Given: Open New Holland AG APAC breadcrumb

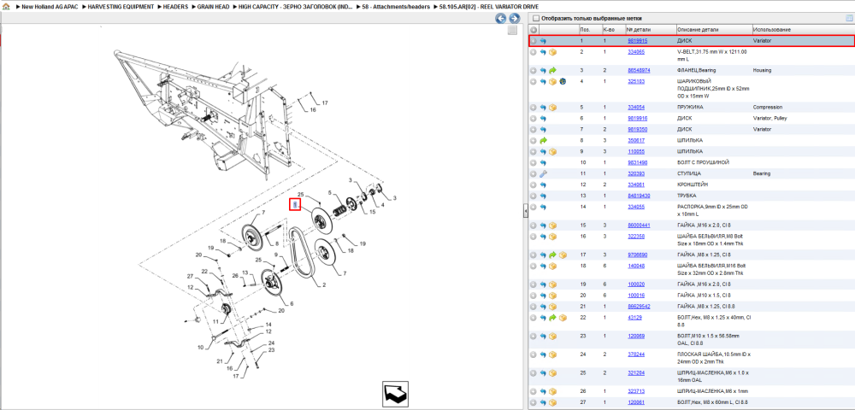Looking at the screenshot, I should pyautogui.click(x=50, y=7).
